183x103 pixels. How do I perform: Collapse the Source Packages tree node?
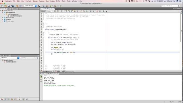click(x=3, y=12)
